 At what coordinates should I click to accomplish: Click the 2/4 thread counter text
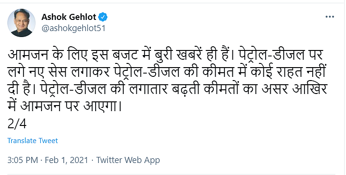pyautogui.click(x=17, y=124)
